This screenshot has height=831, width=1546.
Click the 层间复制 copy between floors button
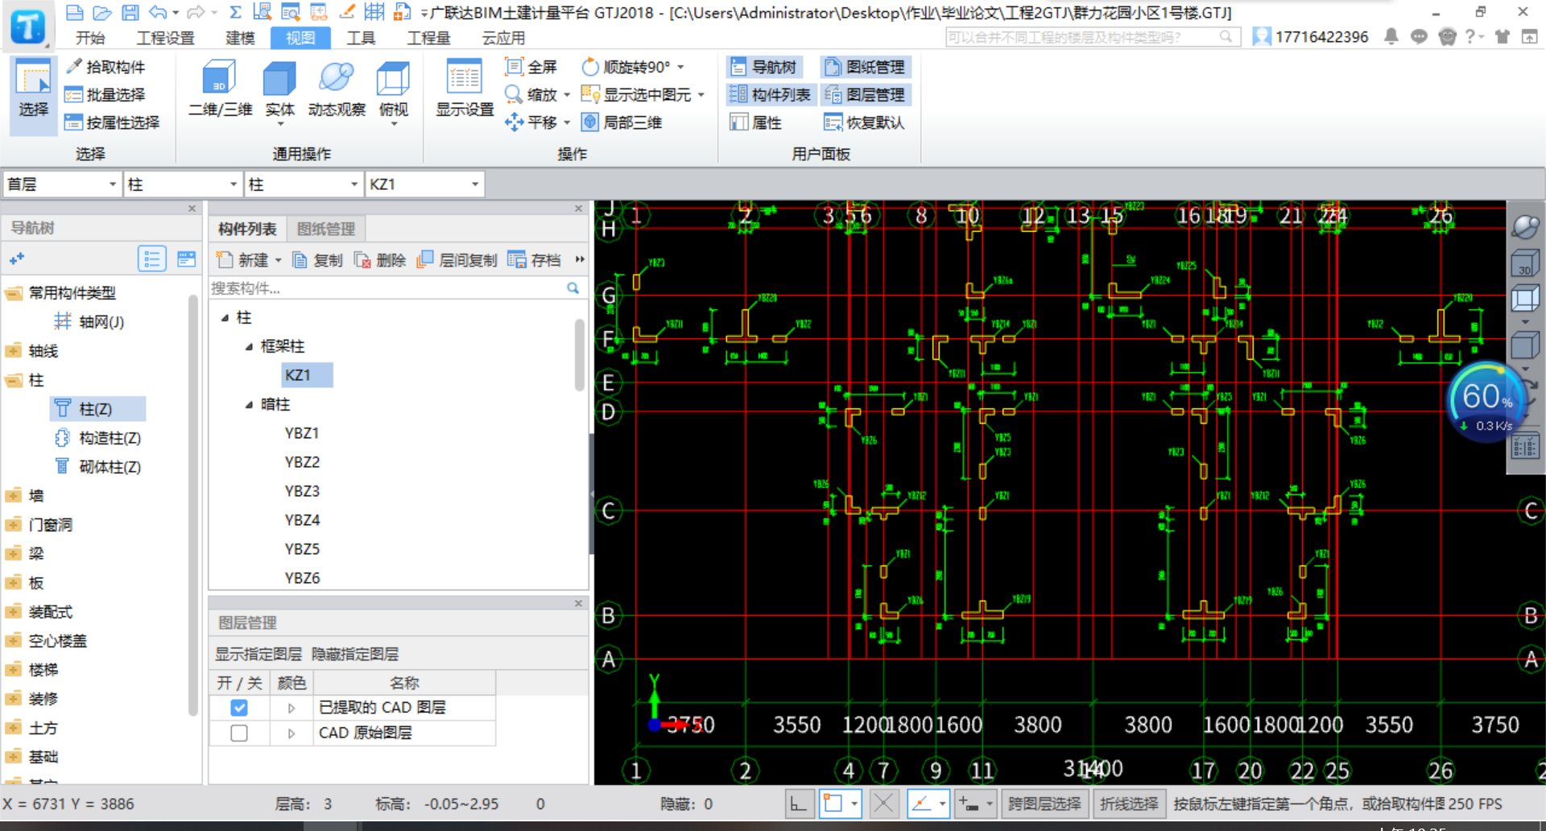tap(457, 260)
